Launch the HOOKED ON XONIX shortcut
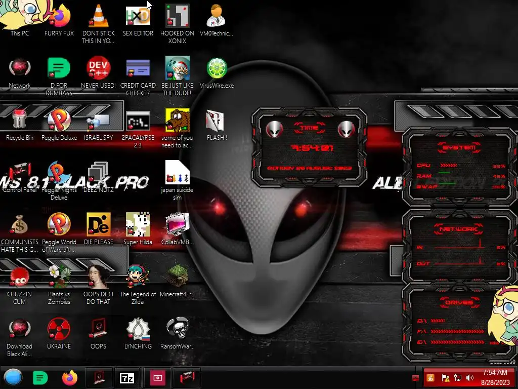 (x=178, y=23)
